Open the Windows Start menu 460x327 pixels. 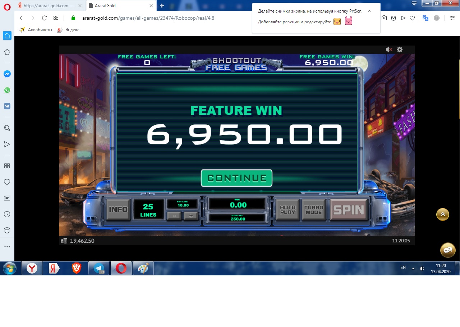click(x=9, y=268)
